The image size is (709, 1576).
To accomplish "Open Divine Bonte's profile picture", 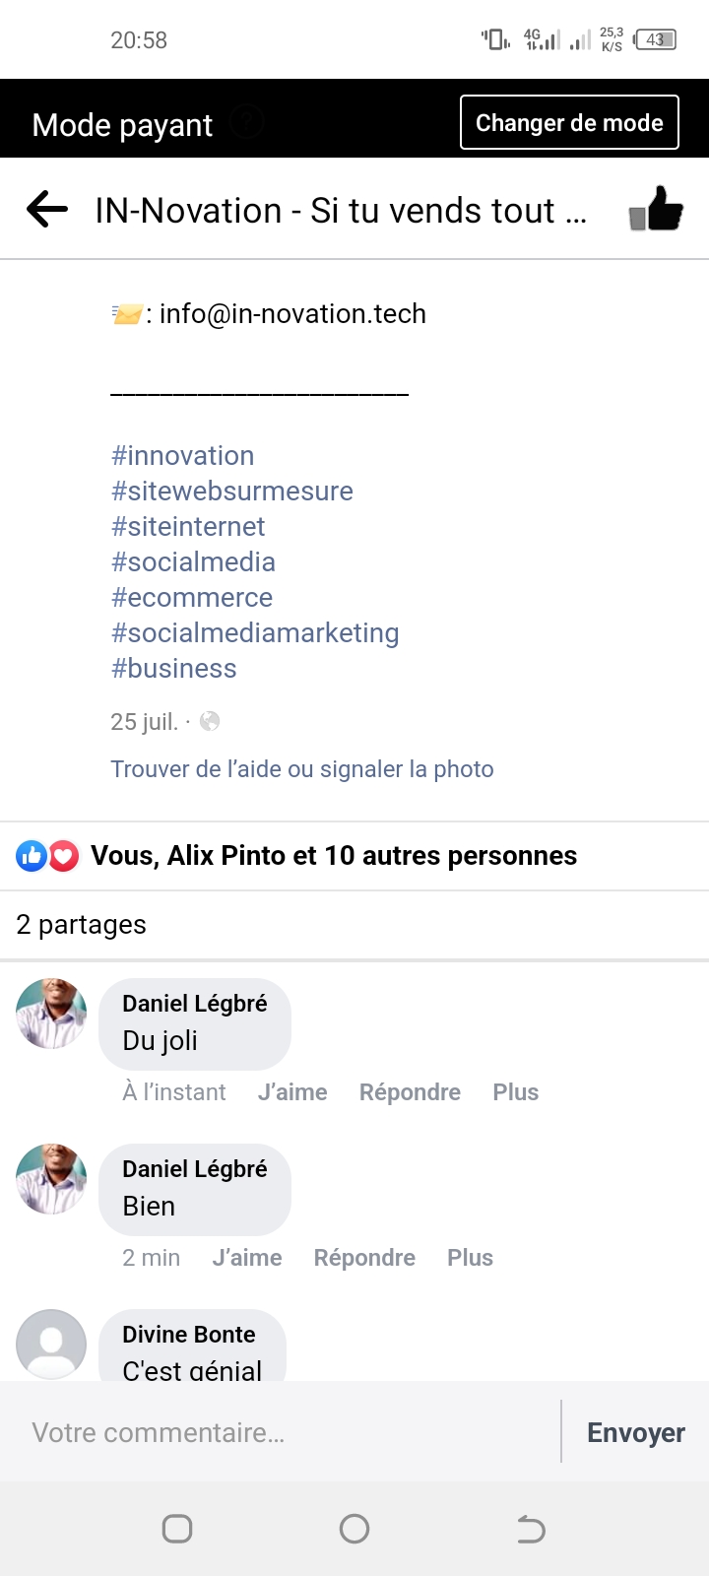I will [x=51, y=1344].
